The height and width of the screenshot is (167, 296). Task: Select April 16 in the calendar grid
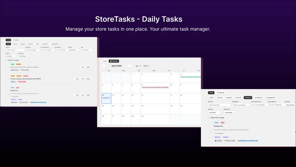coord(155,98)
